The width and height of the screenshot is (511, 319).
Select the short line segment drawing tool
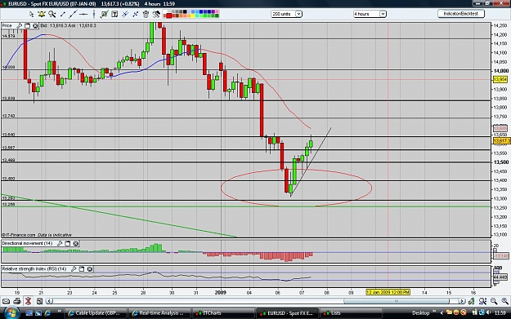tap(63, 14)
